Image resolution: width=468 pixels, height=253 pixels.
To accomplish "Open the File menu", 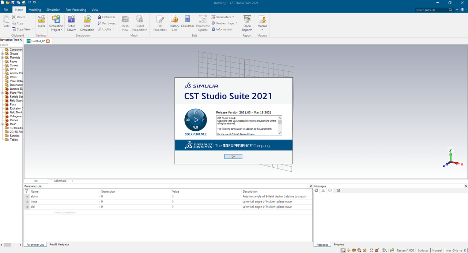I will pyautogui.click(x=6, y=10).
